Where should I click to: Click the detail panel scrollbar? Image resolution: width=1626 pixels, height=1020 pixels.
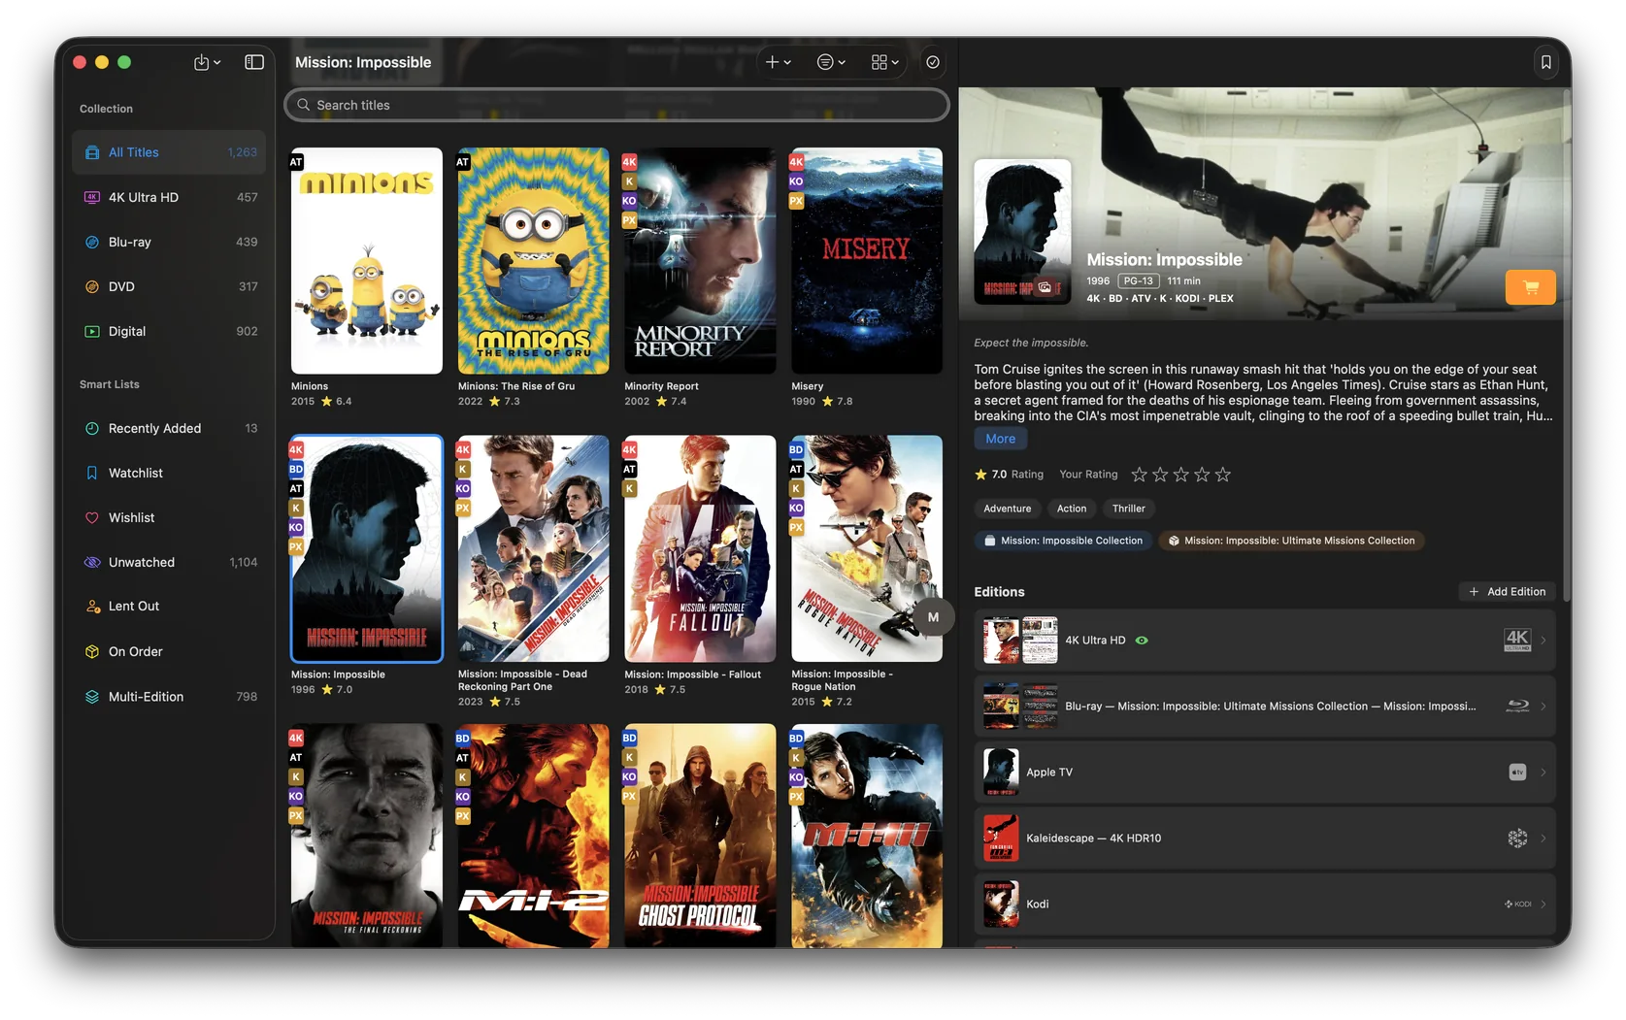click(1565, 345)
